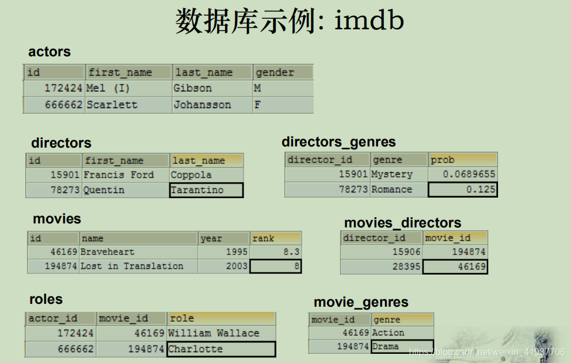
Task: Select the 0.0689655 prob value
Action: click(x=463, y=174)
